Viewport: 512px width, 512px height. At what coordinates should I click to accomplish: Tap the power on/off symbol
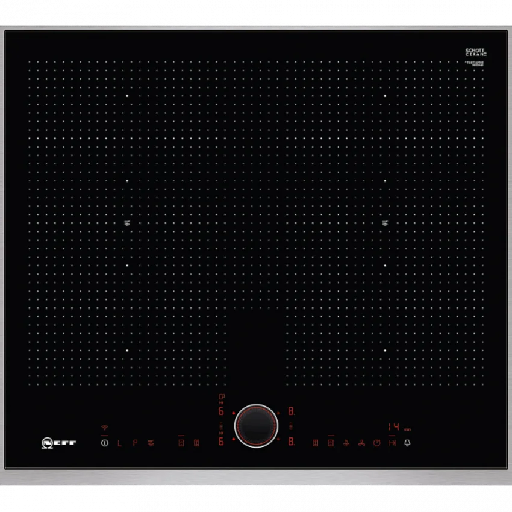point(104,443)
